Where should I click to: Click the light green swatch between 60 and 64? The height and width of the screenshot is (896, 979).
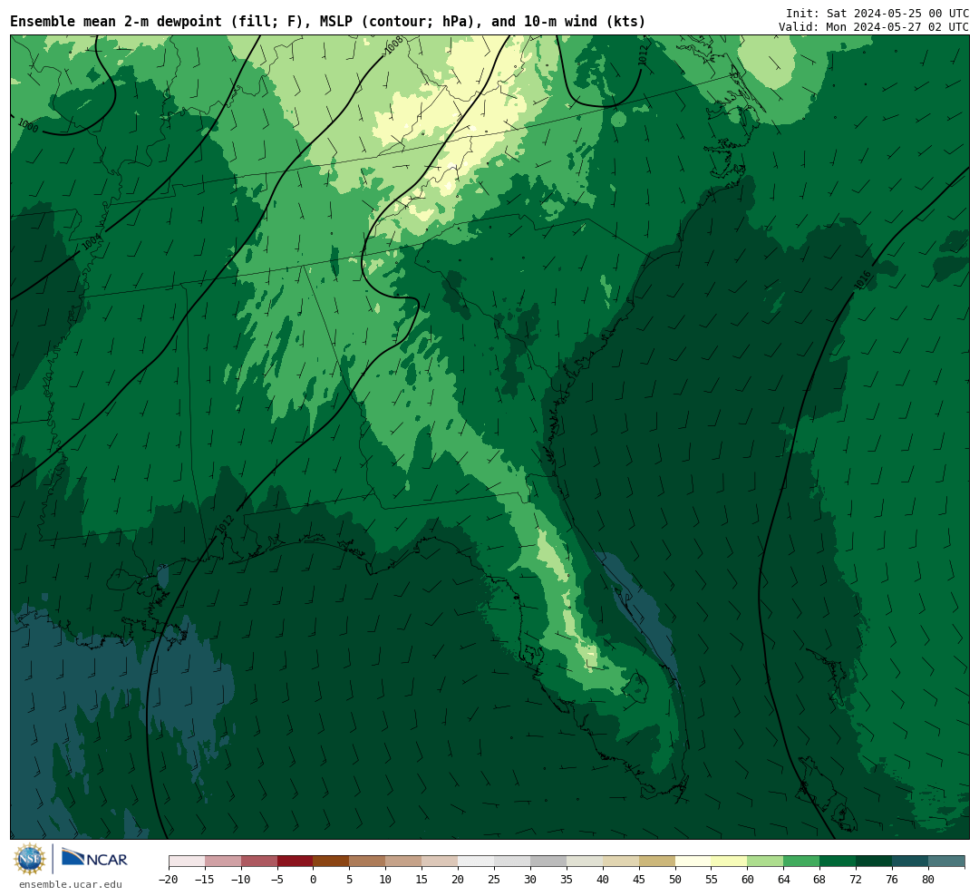765,862
